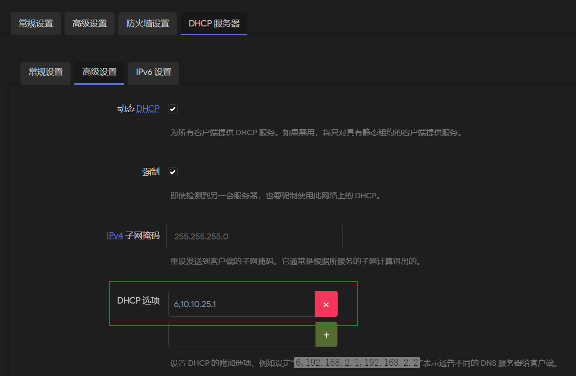Click the DHCP abbreviation link next to 动态
Screen dimensions: 576x376
coord(148,109)
